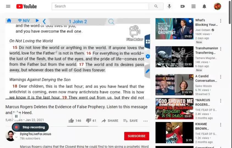Tap the play arrow beside NIV
232x148 pixels.
click(x=37, y=21)
